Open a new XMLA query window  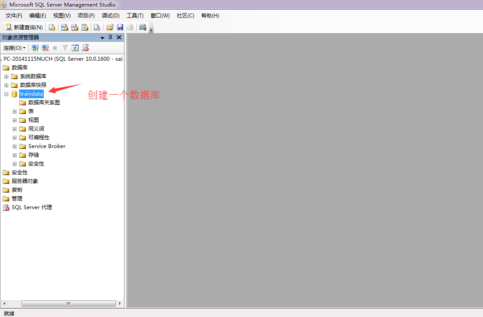coord(85,27)
